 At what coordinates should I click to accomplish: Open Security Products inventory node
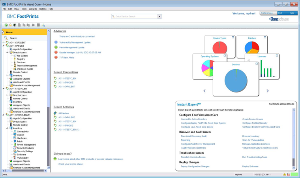pos(25,148)
